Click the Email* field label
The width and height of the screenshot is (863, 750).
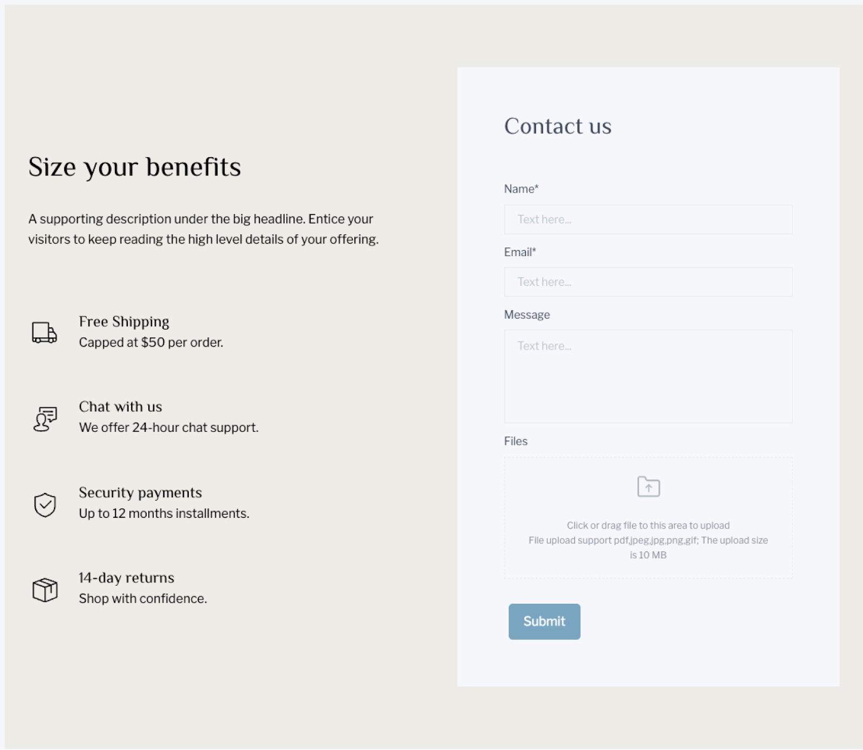coord(520,252)
